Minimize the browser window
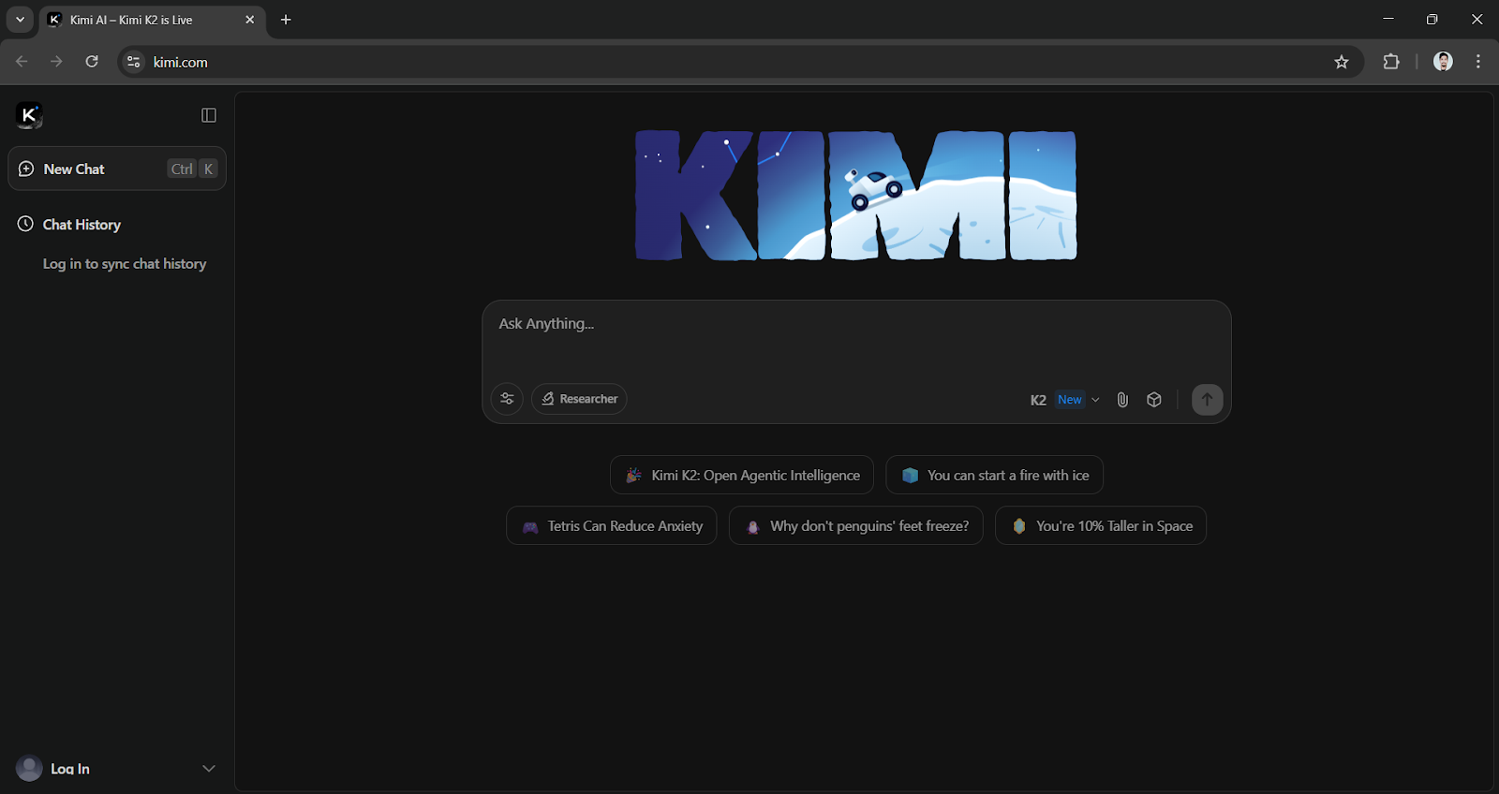Viewport: 1499px width, 794px height. coord(1388,19)
